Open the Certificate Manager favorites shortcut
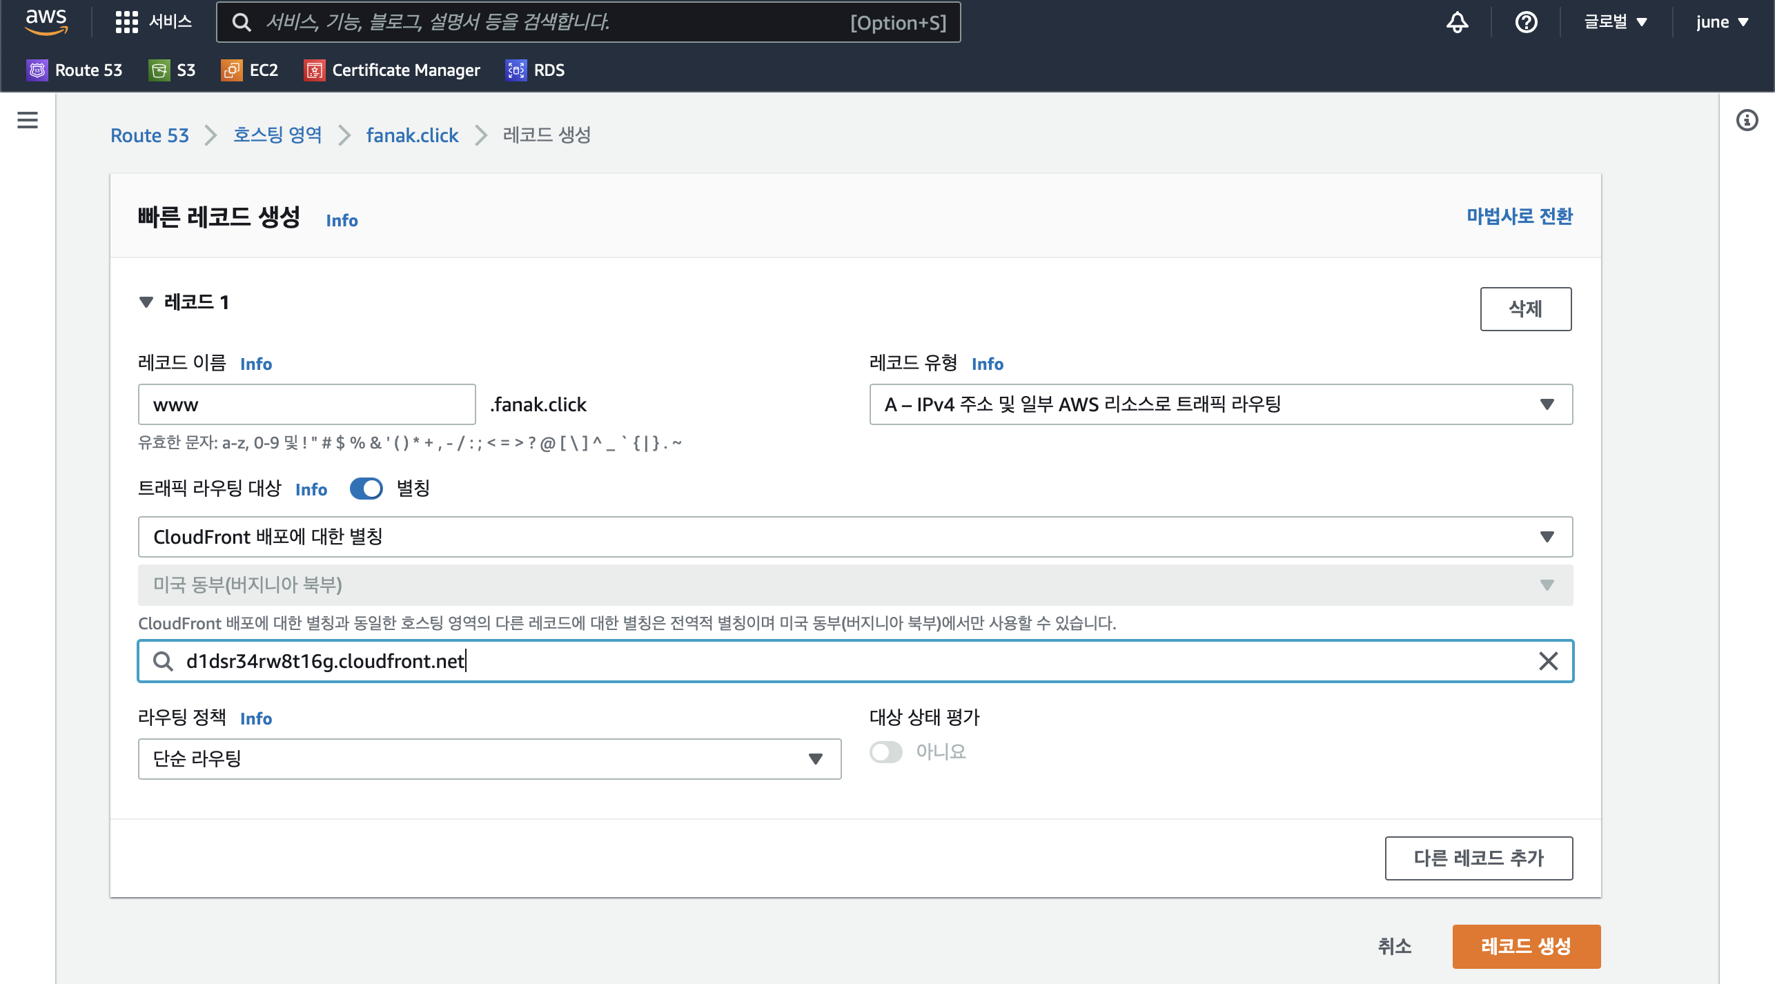Image resolution: width=1775 pixels, height=984 pixels. (392, 70)
